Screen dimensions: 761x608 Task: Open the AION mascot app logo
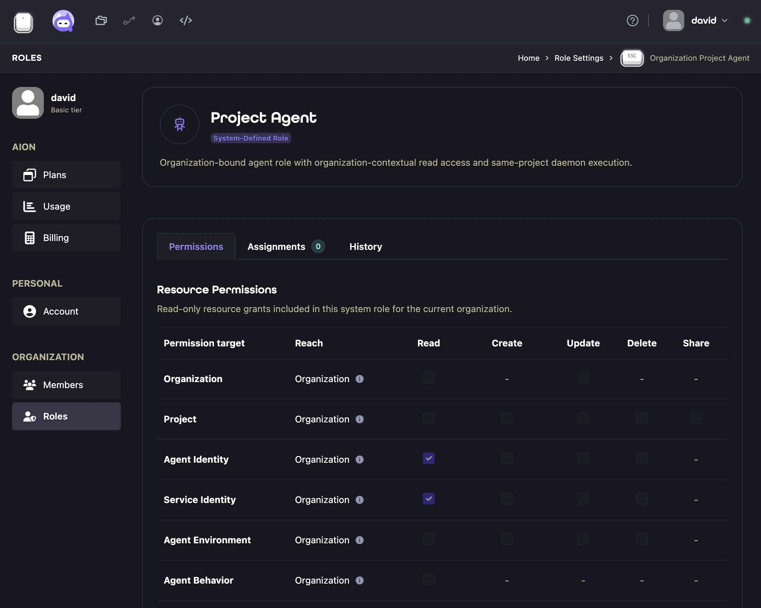tap(63, 21)
